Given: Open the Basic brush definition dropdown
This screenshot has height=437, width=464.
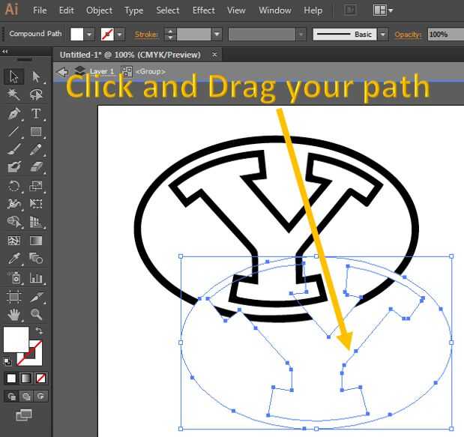Looking at the screenshot, I should tap(382, 34).
